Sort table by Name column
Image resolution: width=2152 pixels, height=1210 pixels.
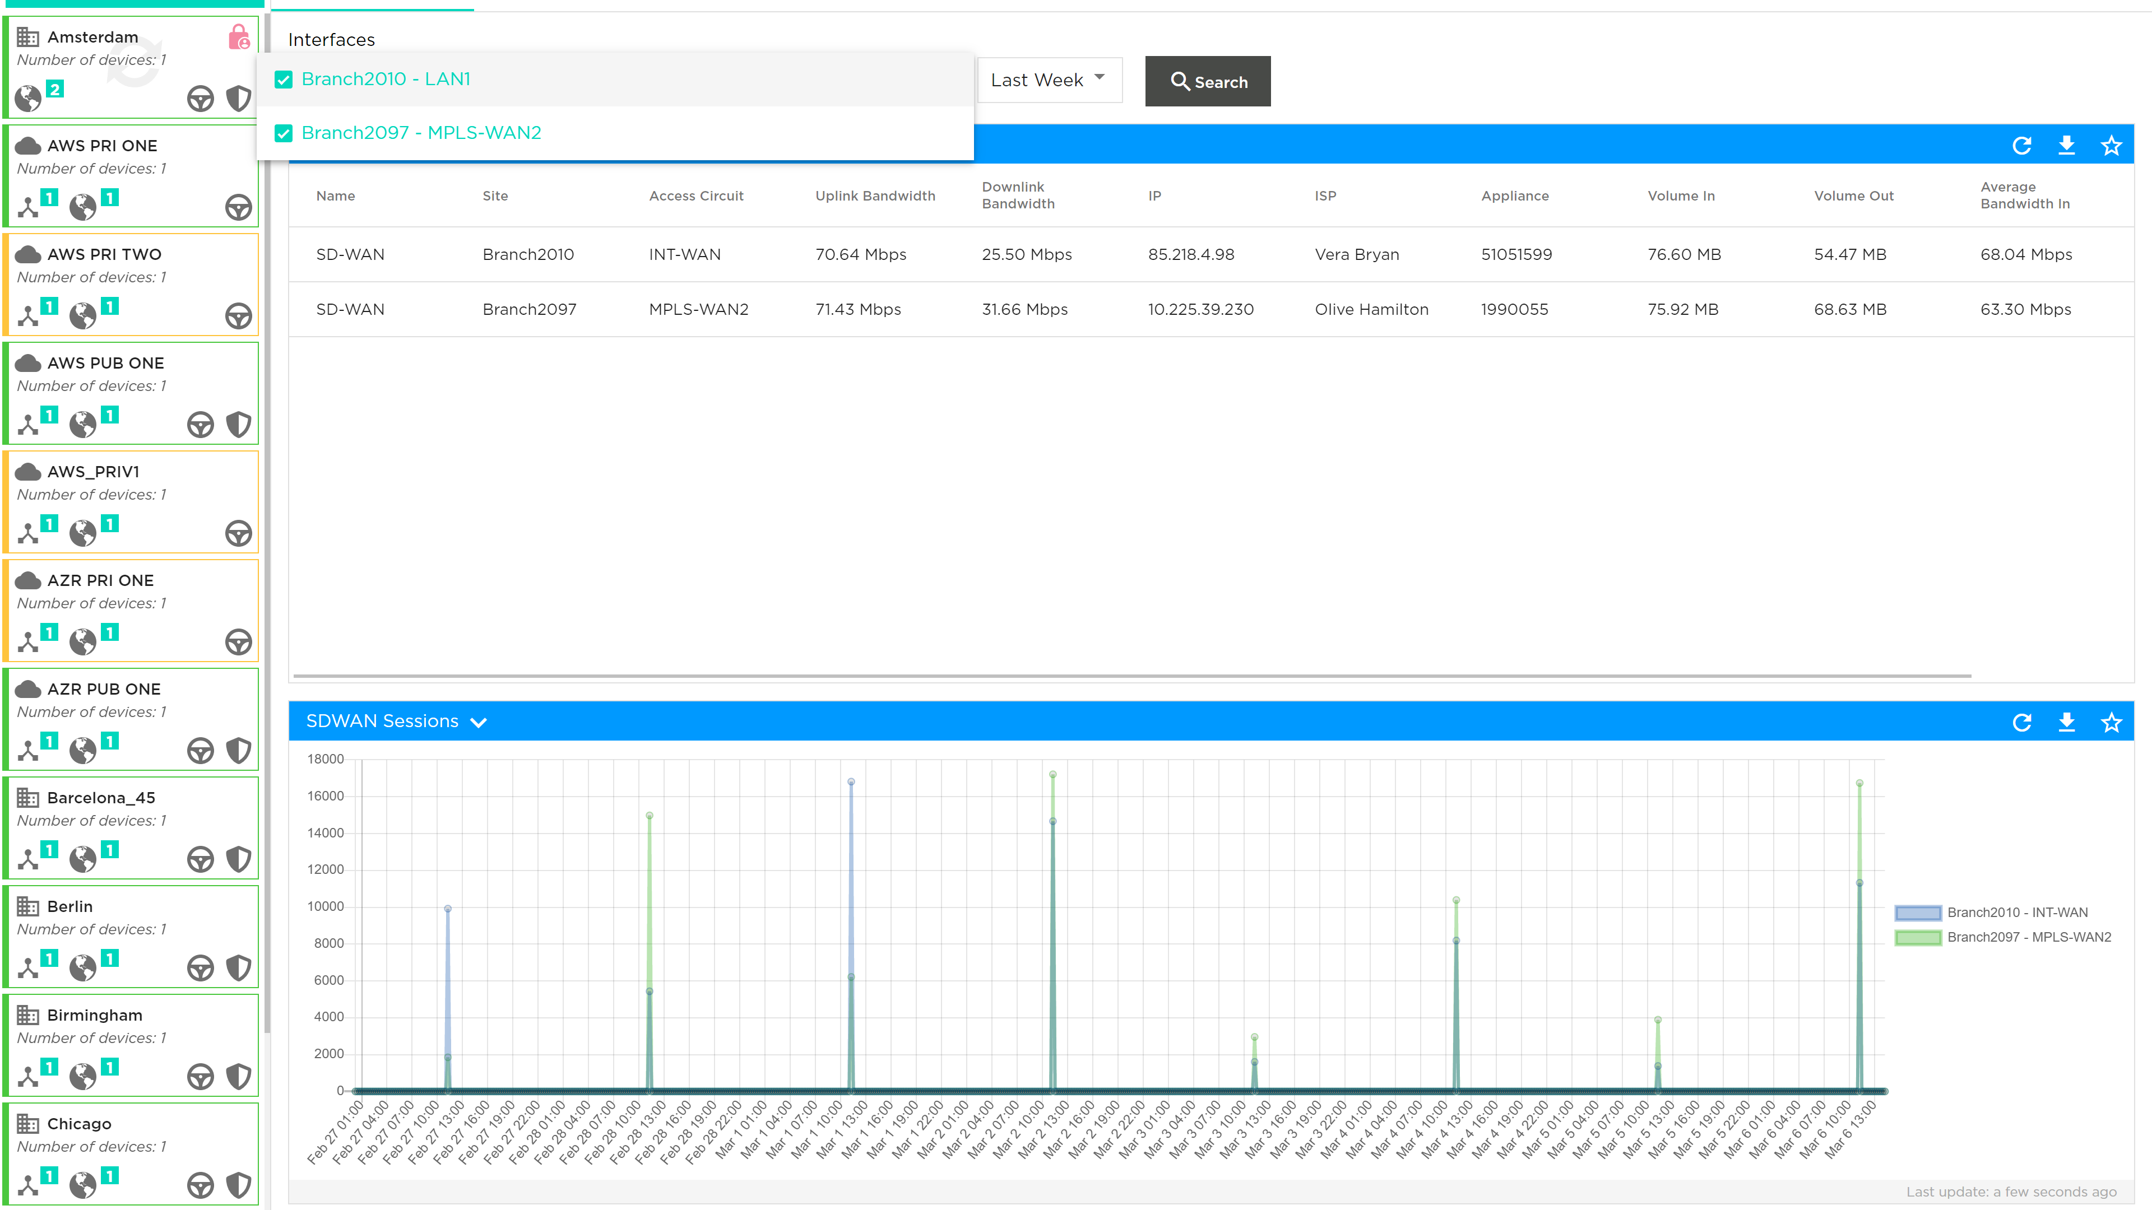336,196
